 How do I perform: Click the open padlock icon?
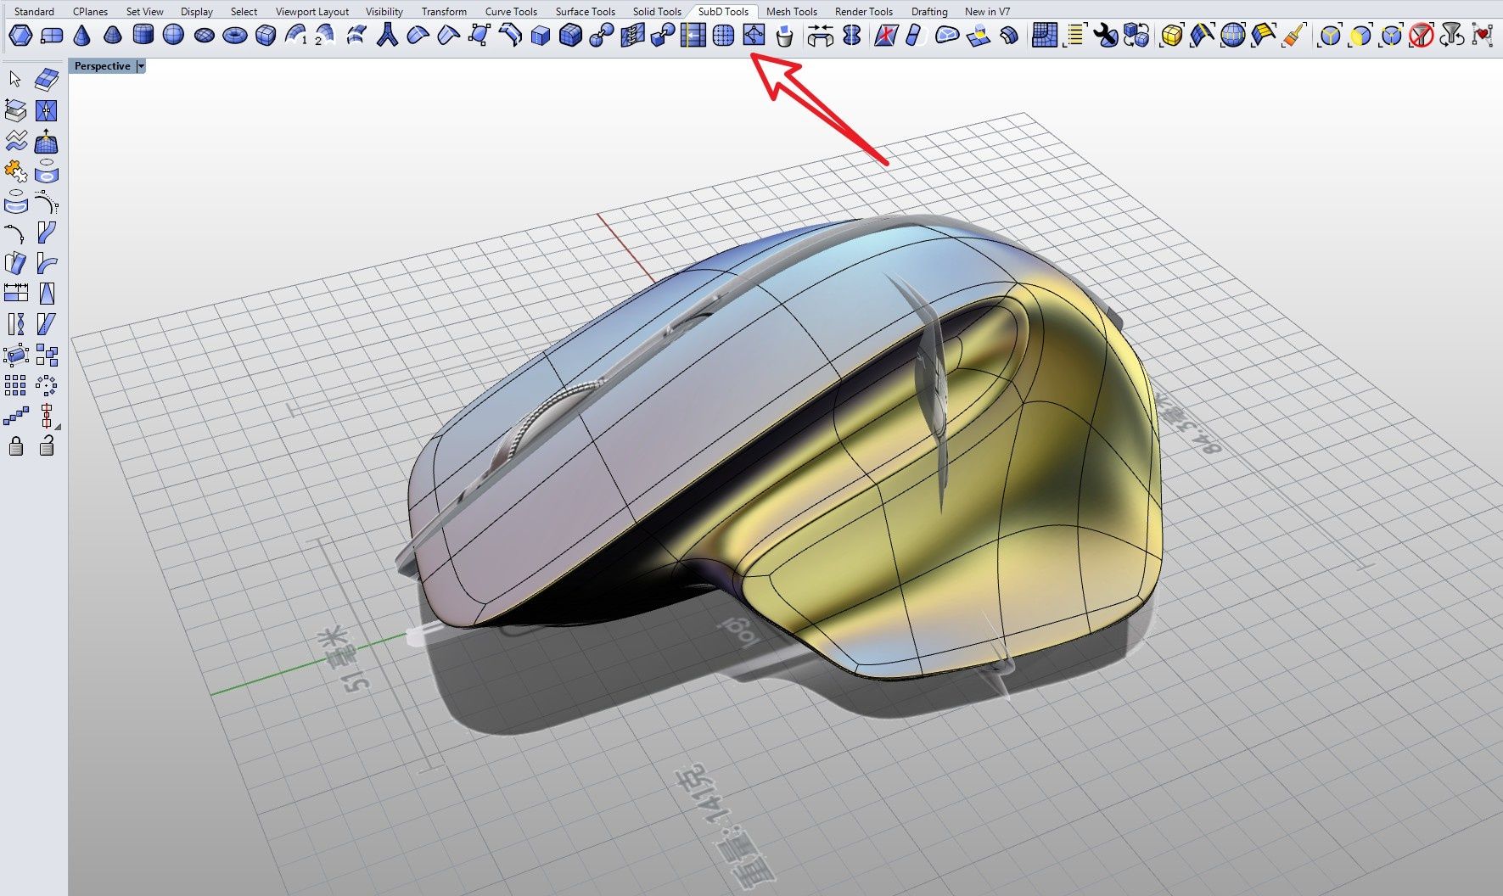pyautogui.click(x=47, y=445)
